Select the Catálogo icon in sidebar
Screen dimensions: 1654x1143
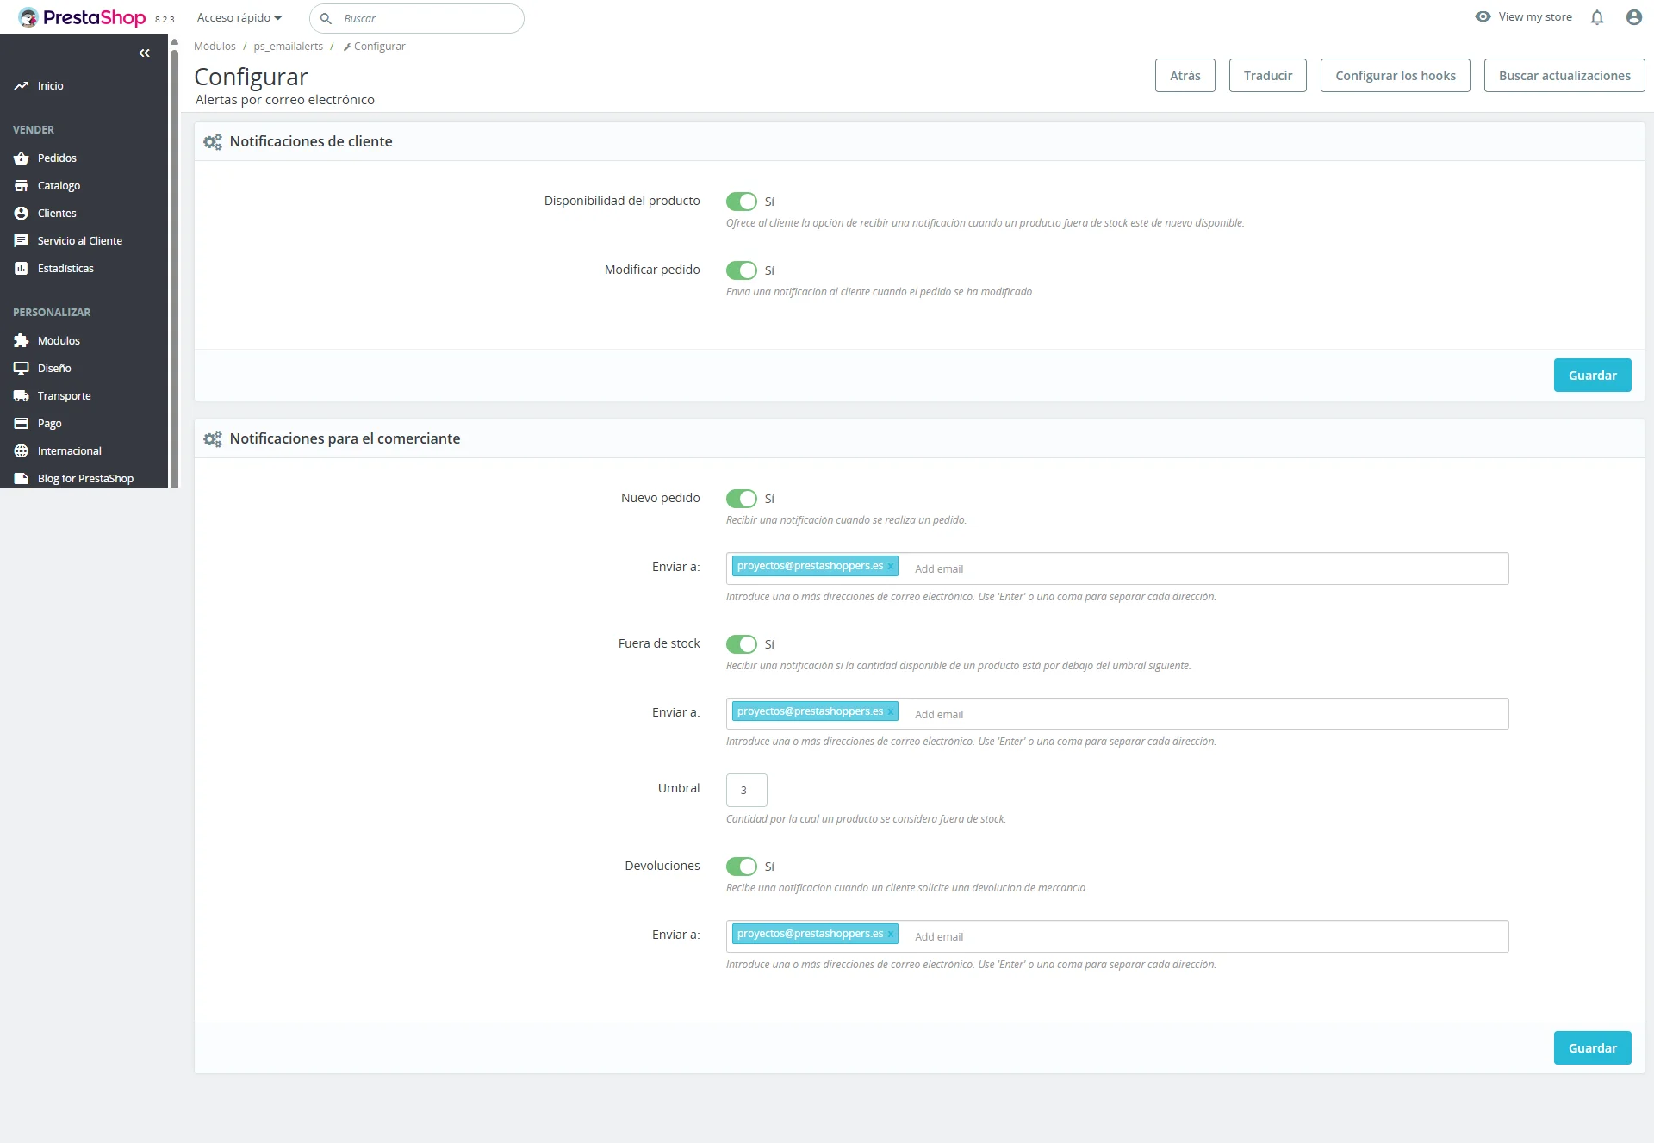[x=22, y=185]
